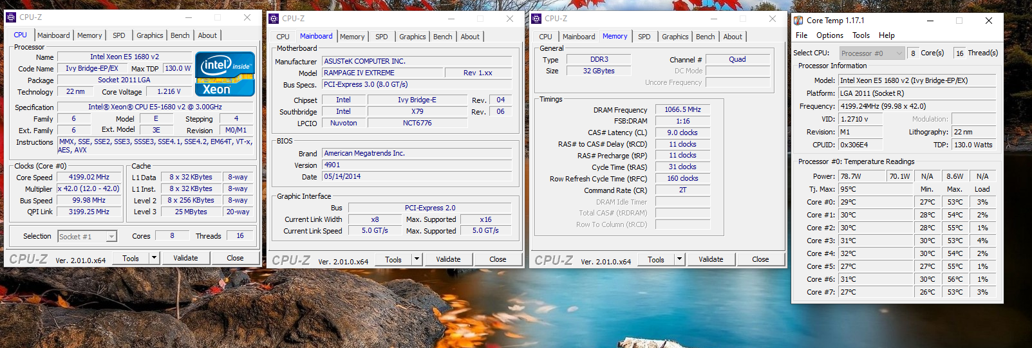Select CPU tab in Mainboard CPU-Z window

click(x=283, y=37)
